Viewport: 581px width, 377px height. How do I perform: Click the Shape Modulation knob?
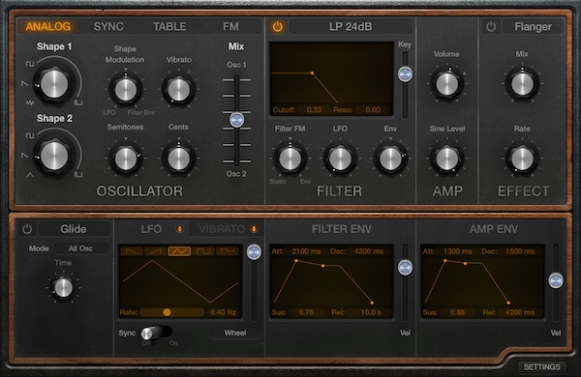[126, 90]
